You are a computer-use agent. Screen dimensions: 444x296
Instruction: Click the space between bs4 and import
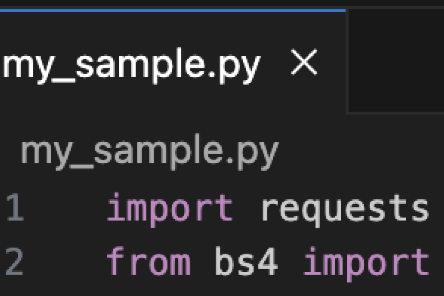point(291,261)
